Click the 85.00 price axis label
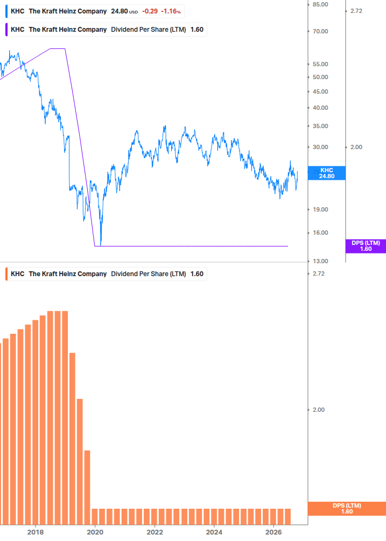This screenshot has height=541, width=386. (x=320, y=4)
